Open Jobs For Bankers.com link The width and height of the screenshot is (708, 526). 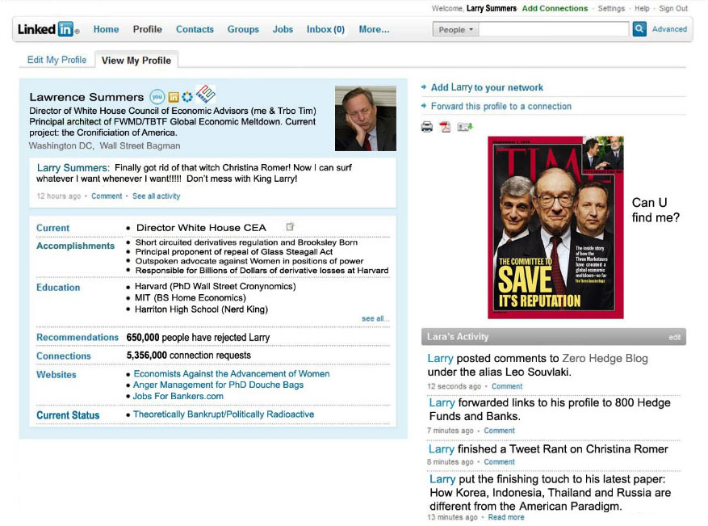pos(178,396)
